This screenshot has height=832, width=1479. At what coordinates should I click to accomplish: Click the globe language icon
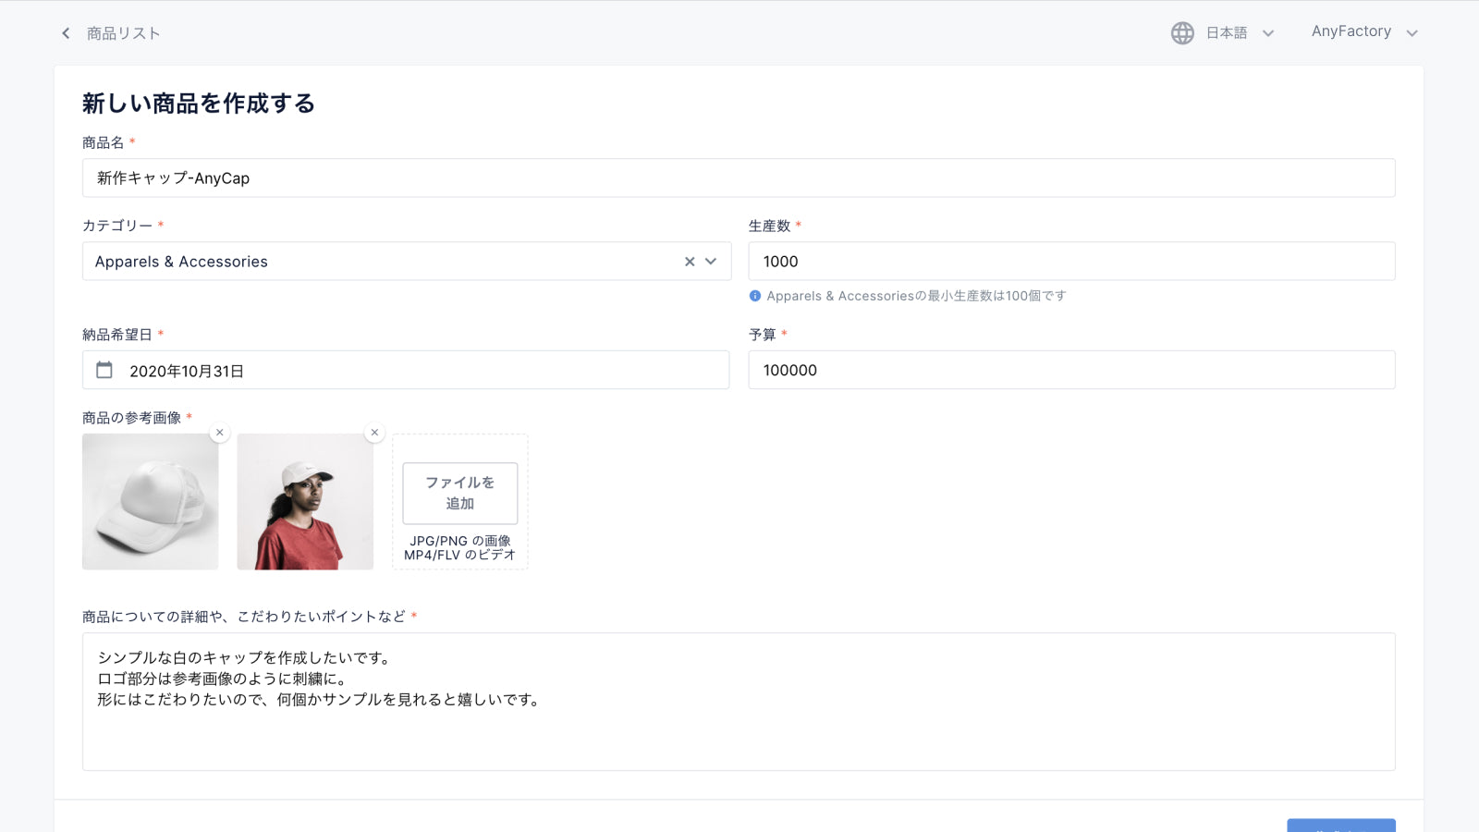pyautogui.click(x=1182, y=33)
